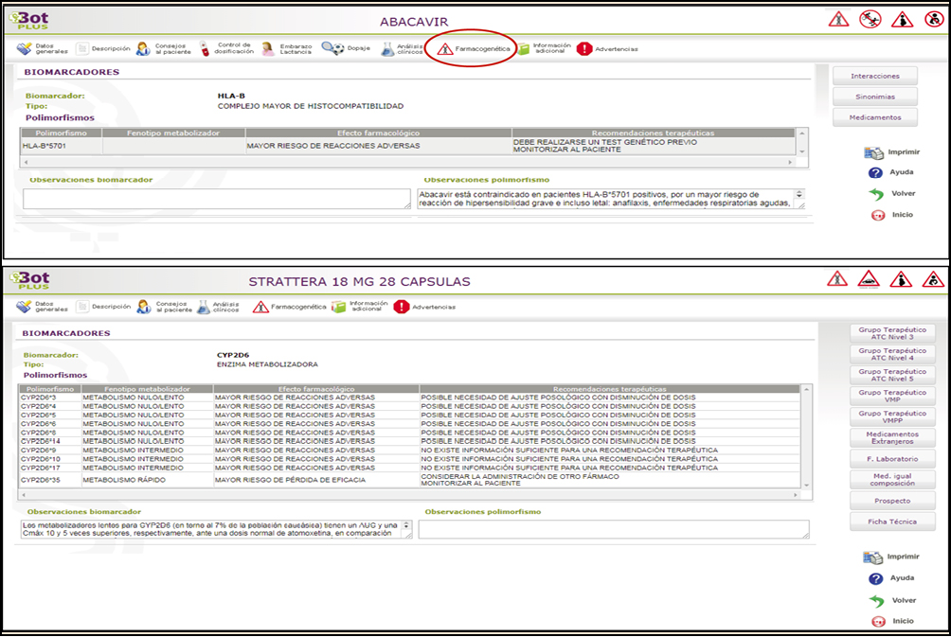Click Imprimir icon in the Strattera panel
This screenshot has height=637, width=951.
point(874,557)
